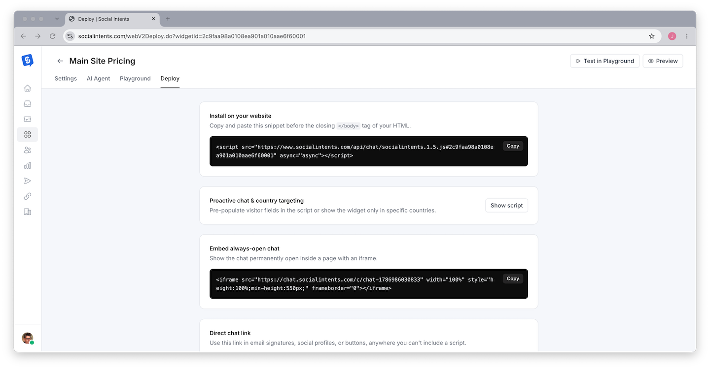Copy the website install script snippet

[x=513, y=146]
